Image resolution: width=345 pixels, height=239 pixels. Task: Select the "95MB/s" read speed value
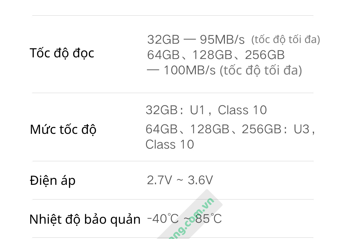pyautogui.click(x=222, y=40)
